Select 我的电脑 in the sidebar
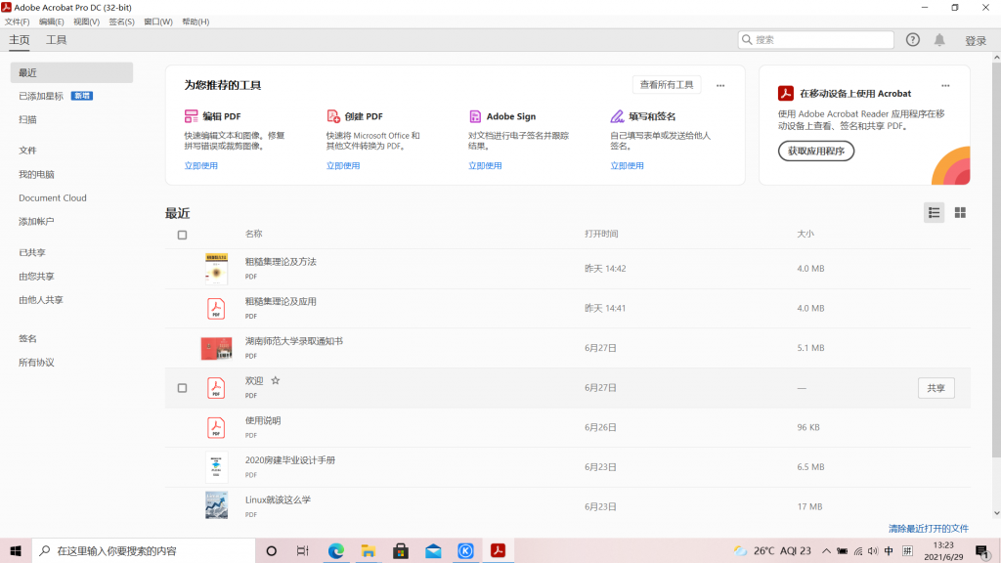Image resolution: width=1001 pixels, height=563 pixels. pos(36,174)
